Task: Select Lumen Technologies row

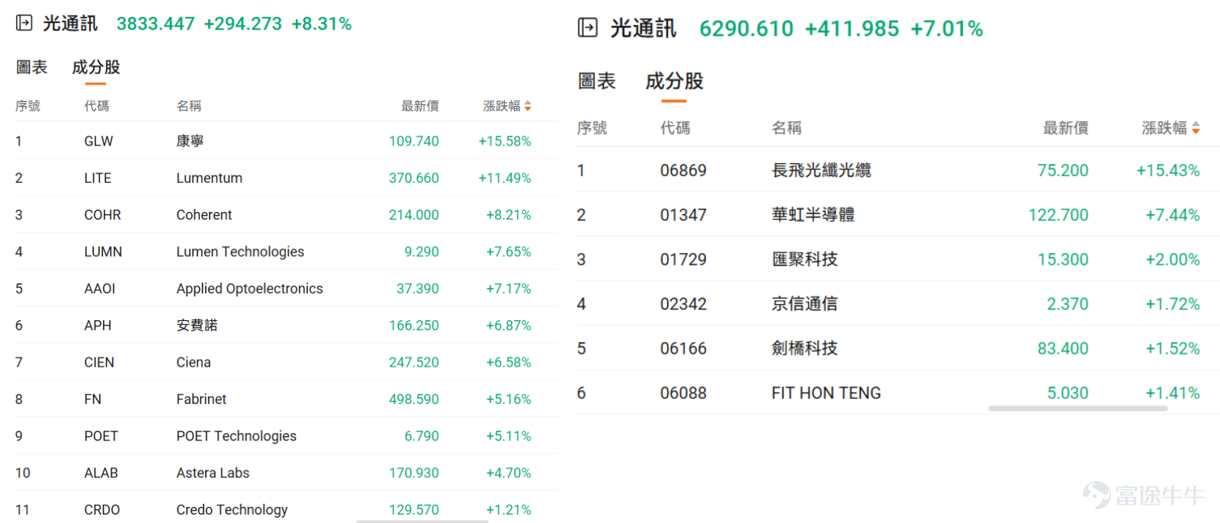Action: [286, 252]
